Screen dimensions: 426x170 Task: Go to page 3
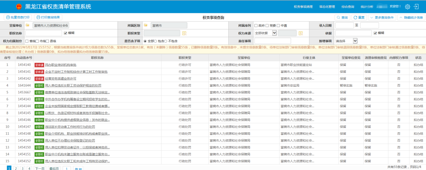tap(22, 168)
